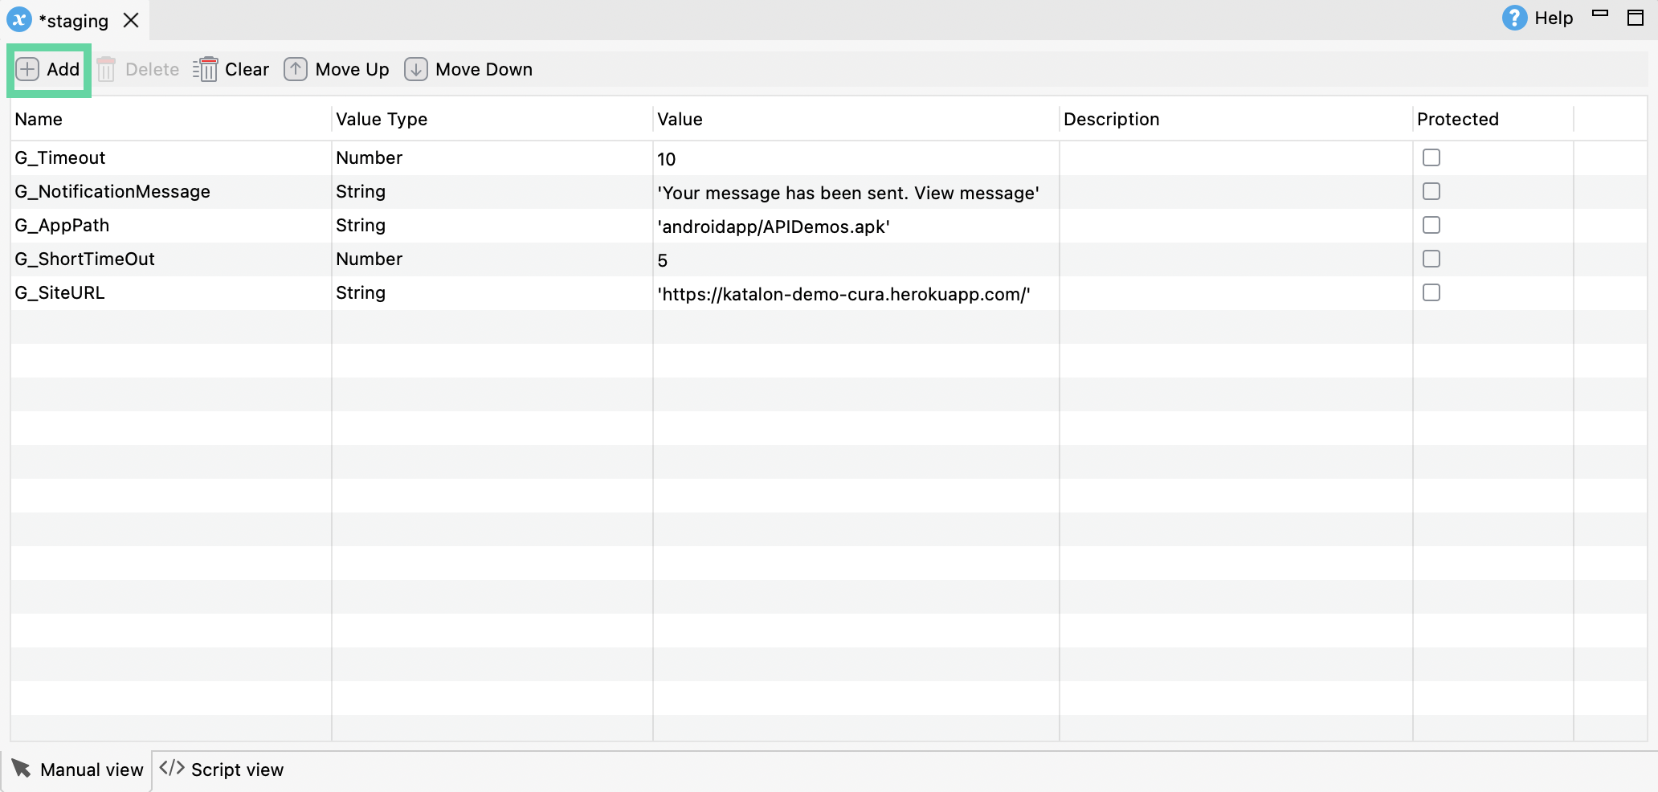This screenshot has width=1658, height=792.
Task: Click the Add variable button
Action: coord(48,70)
